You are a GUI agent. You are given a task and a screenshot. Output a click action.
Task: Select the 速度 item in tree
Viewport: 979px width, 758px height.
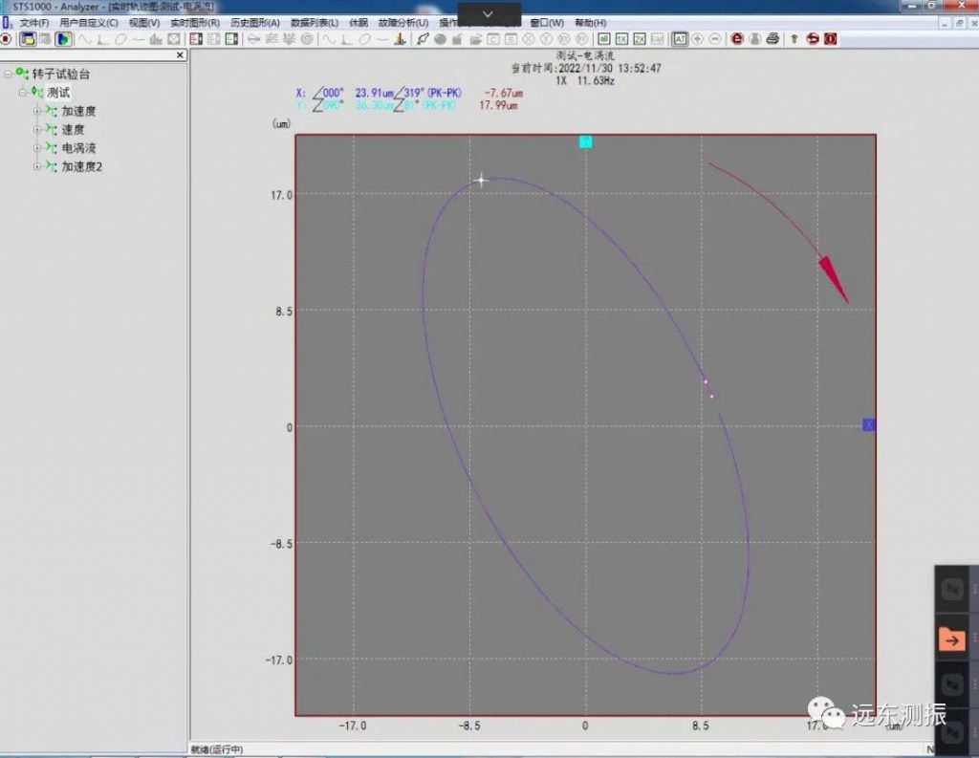pyautogui.click(x=73, y=130)
